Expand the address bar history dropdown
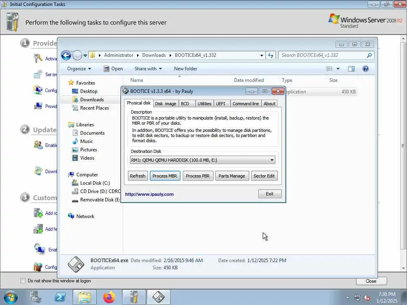 coord(262,55)
